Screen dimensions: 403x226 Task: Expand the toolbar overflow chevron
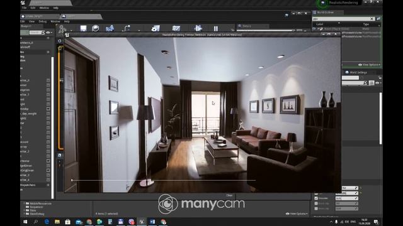point(232,30)
